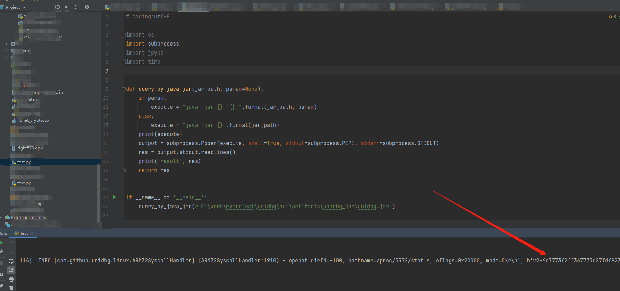Viewport: 620px width, 291px height.
Task: Click '# coding:utf-8' comment on line 1
Action: pos(148,17)
